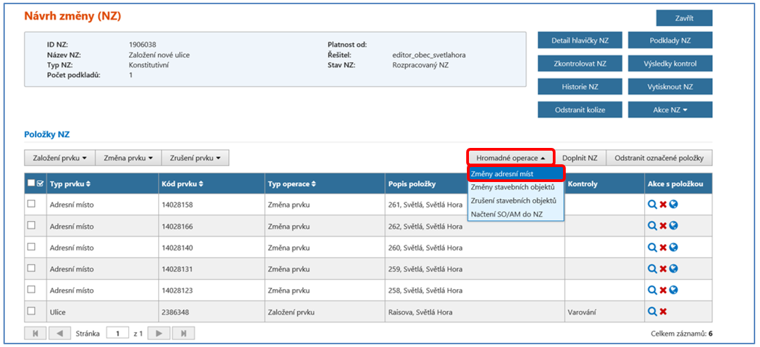Click magnifier icon for item 14028158
The width and height of the screenshot is (760, 347).
(x=652, y=204)
